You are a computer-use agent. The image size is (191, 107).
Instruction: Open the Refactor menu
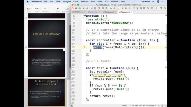[x=84, y=1]
